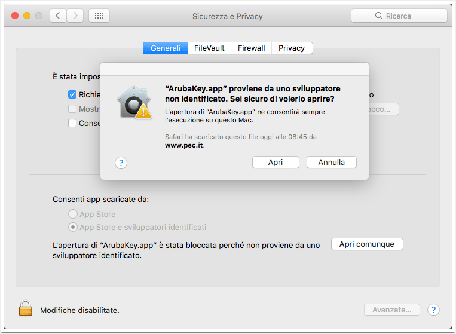Go forward with the right arrow button
Image resolution: width=456 pixels, height=334 pixels.
(x=75, y=16)
